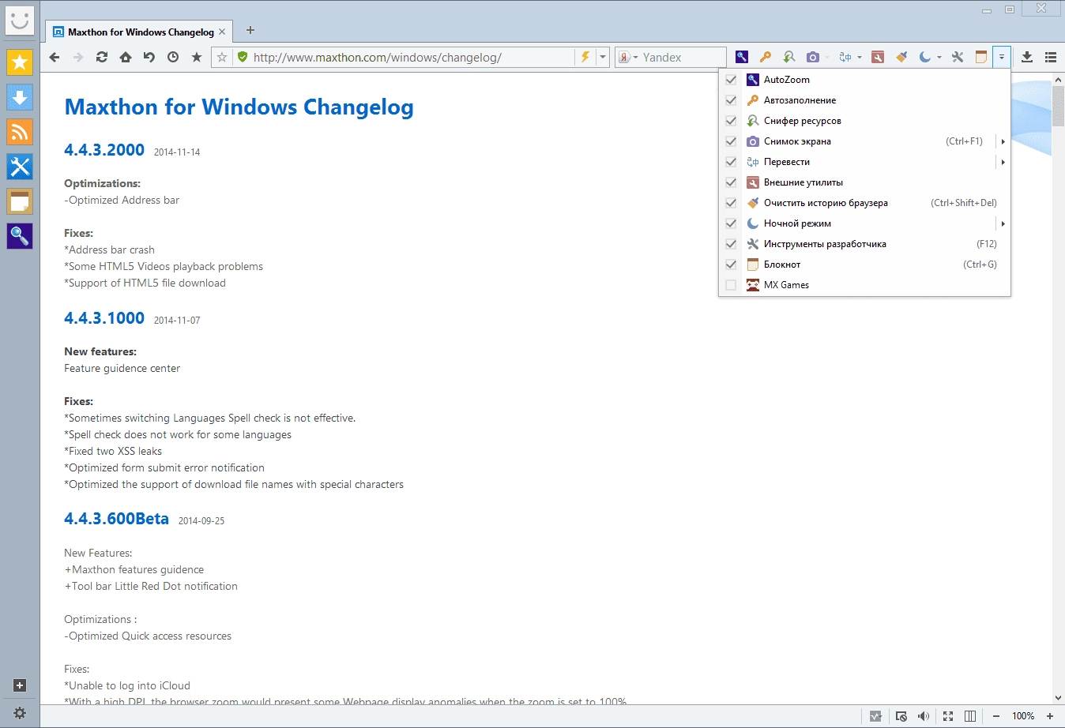Viewport: 1065px width, 728px height.
Task: Toggle night mode with moon toolbar icon
Action: (x=925, y=57)
